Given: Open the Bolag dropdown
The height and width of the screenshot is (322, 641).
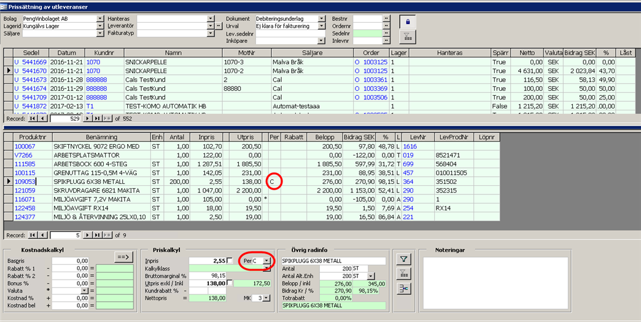Looking at the screenshot, I should coord(100,18).
